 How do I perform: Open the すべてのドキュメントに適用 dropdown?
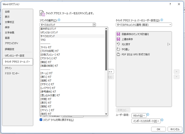(x=144, y=25)
